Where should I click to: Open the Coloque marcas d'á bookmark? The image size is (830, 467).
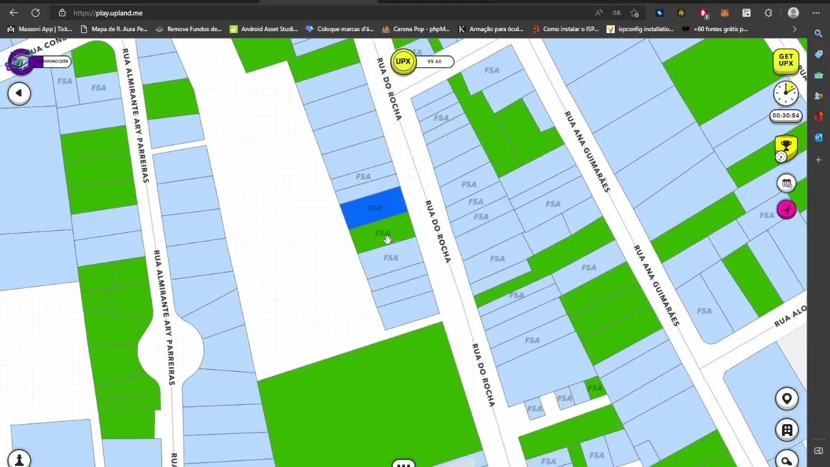[x=339, y=29]
